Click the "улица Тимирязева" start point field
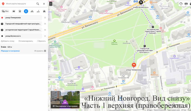The width and height of the screenshot is (191, 111). [x=23, y=18]
